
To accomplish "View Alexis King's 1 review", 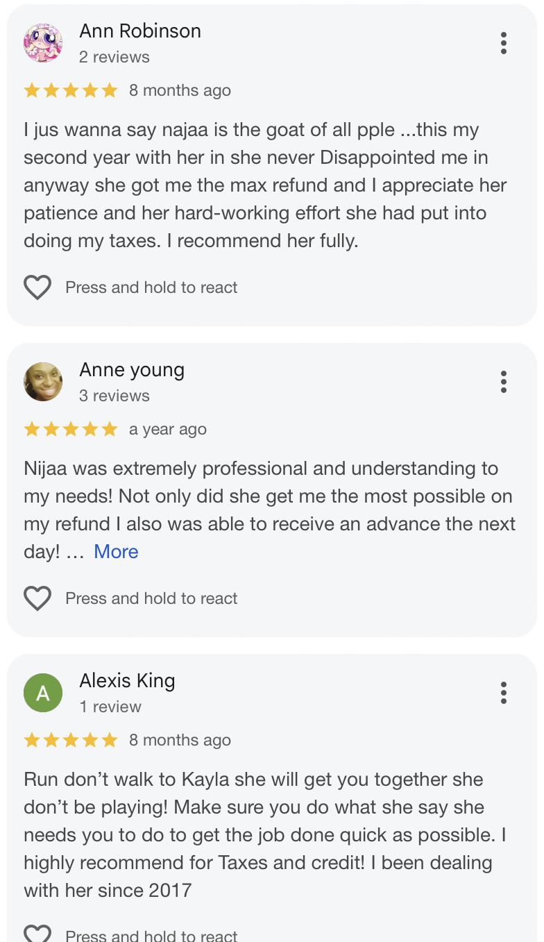I will [x=110, y=707].
